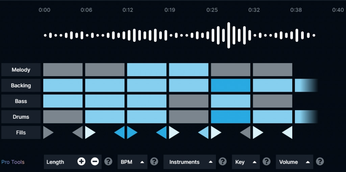This screenshot has width=346, height=172.
Task: Jump to the 0:25 time marker
Action: (x=212, y=10)
